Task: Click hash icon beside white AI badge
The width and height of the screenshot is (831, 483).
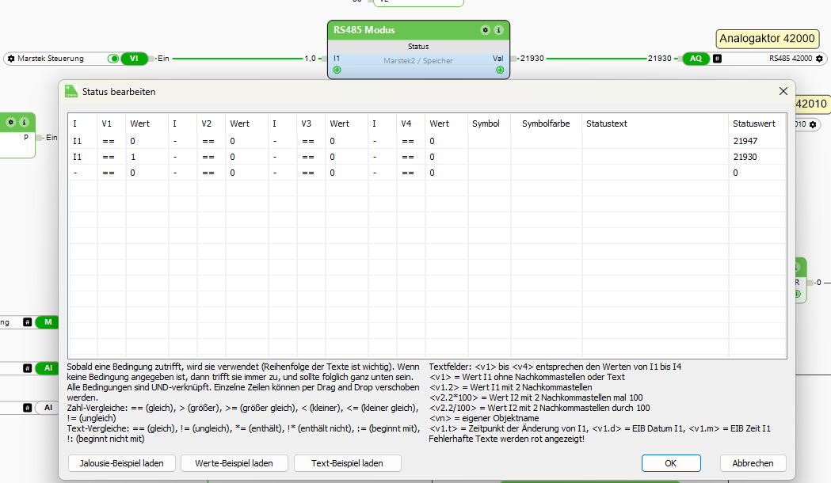Action: 28,408
